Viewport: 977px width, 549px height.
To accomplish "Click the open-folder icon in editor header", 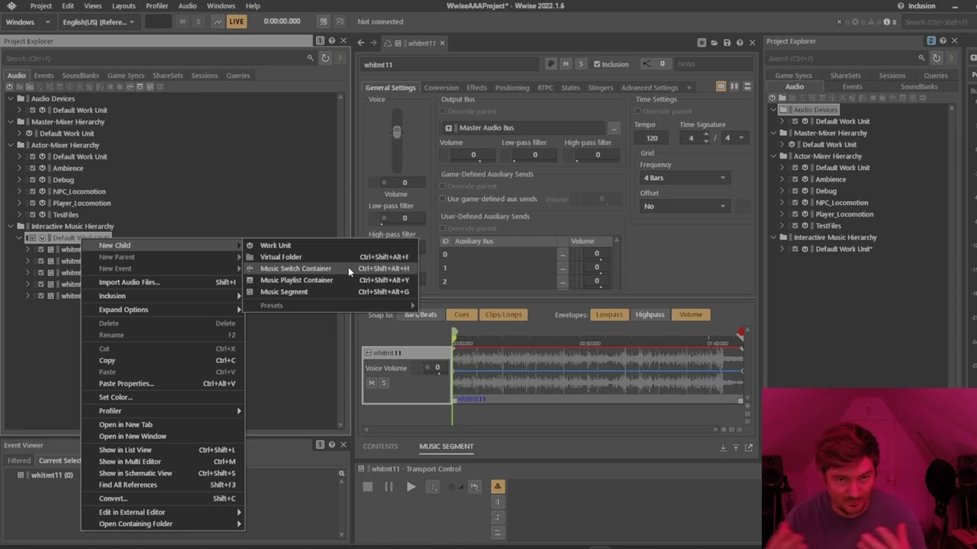I will (x=714, y=43).
